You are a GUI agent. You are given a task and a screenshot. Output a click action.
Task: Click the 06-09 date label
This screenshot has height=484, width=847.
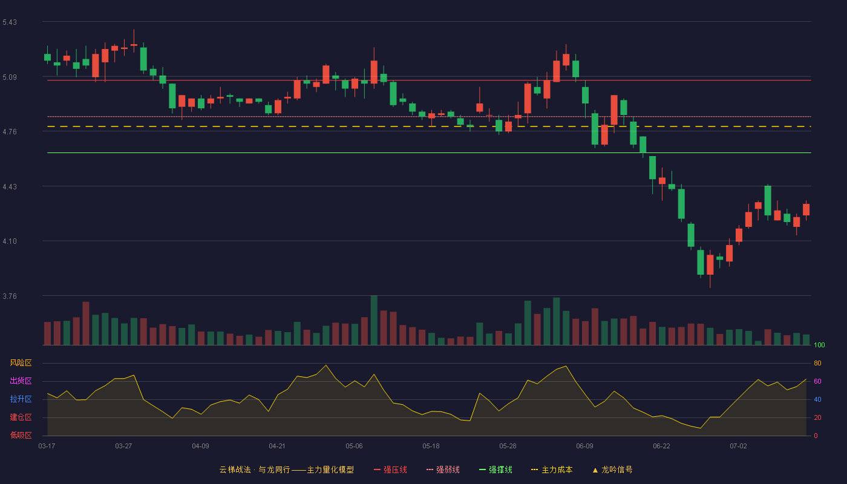pyautogui.click(x=584, y=446)
